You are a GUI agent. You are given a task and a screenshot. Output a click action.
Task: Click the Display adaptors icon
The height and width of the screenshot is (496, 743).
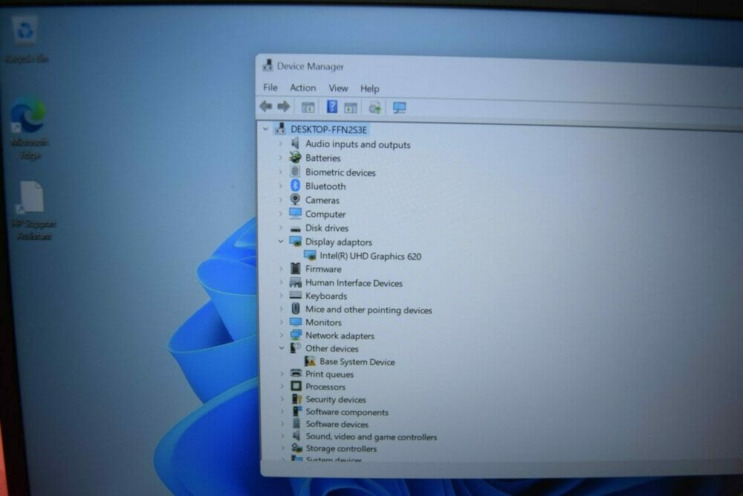pos(295,242)
